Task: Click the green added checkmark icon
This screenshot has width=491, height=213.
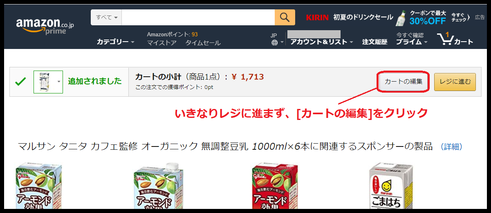Action: tap(20, 82)
